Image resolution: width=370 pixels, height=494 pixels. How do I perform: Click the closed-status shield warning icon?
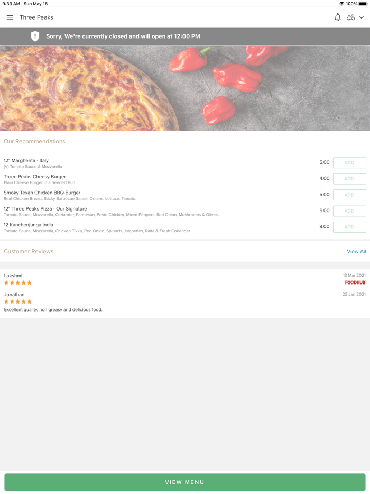coord(35,36)
